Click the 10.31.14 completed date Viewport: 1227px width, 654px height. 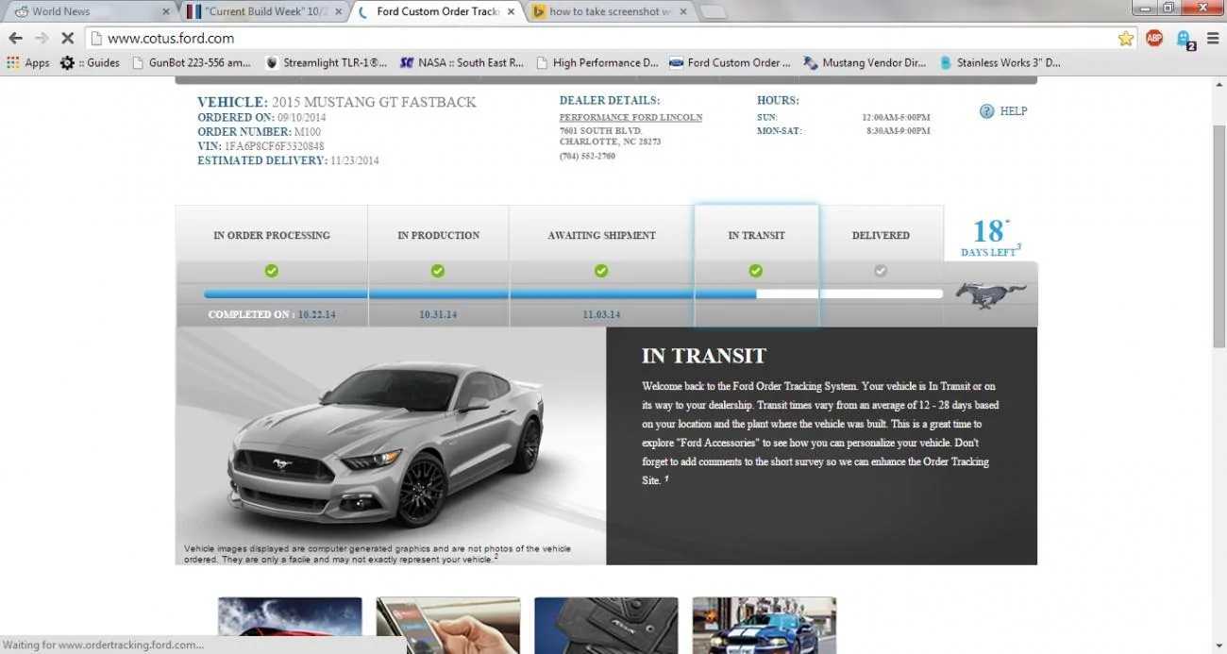(438, 314)
